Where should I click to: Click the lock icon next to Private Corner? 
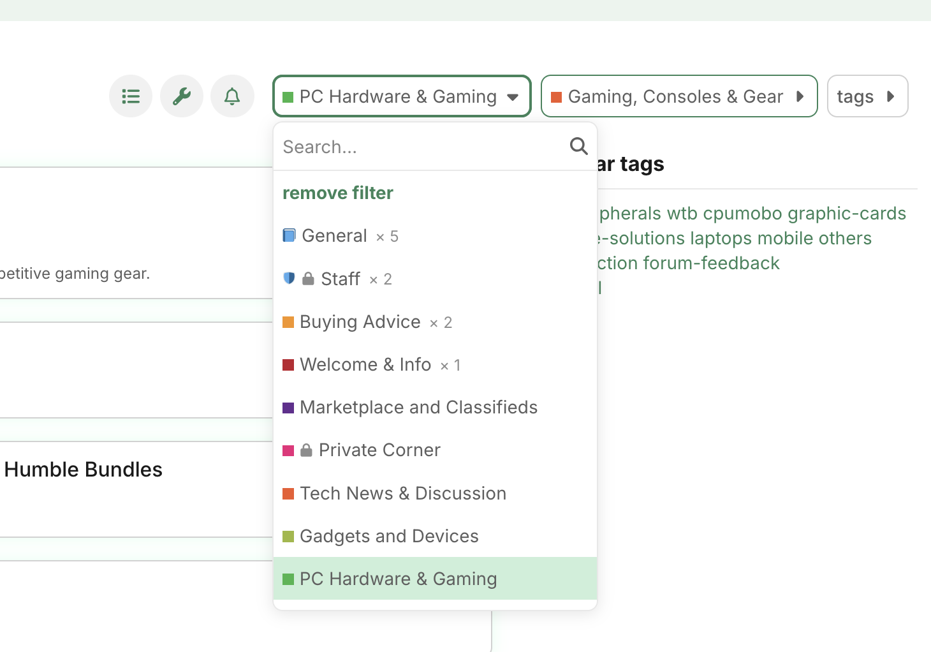(x=306, y=450)
